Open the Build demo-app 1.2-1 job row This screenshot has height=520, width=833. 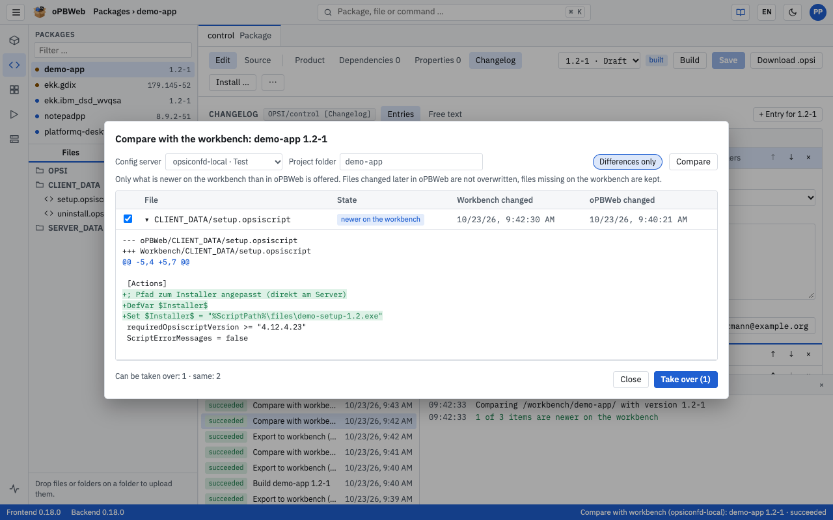point(308,484)
